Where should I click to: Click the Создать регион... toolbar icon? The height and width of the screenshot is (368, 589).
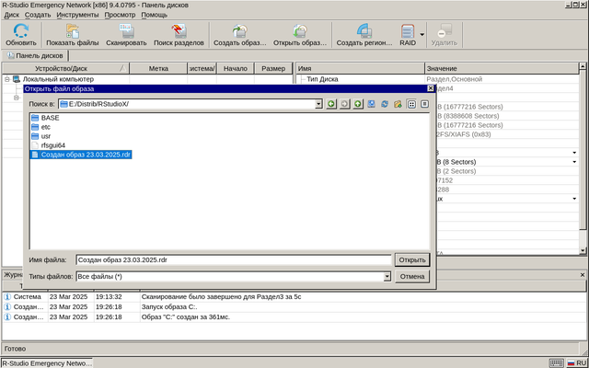tap(364, 30)
